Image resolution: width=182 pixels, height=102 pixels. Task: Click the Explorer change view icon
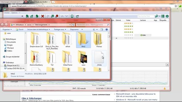[94, 29]
